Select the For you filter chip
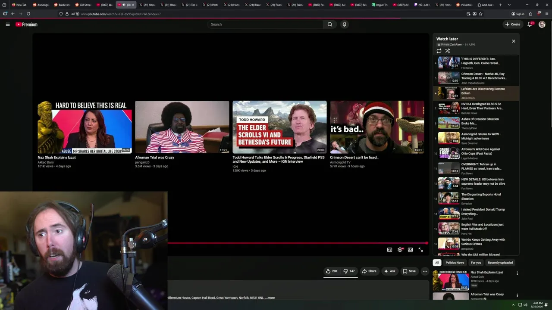 coord(476,263)
